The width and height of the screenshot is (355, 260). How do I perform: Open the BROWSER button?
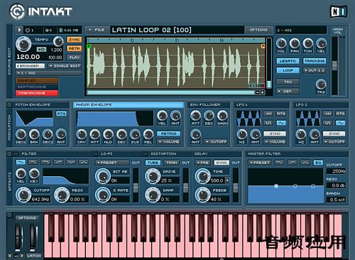(x=30, y=65)
